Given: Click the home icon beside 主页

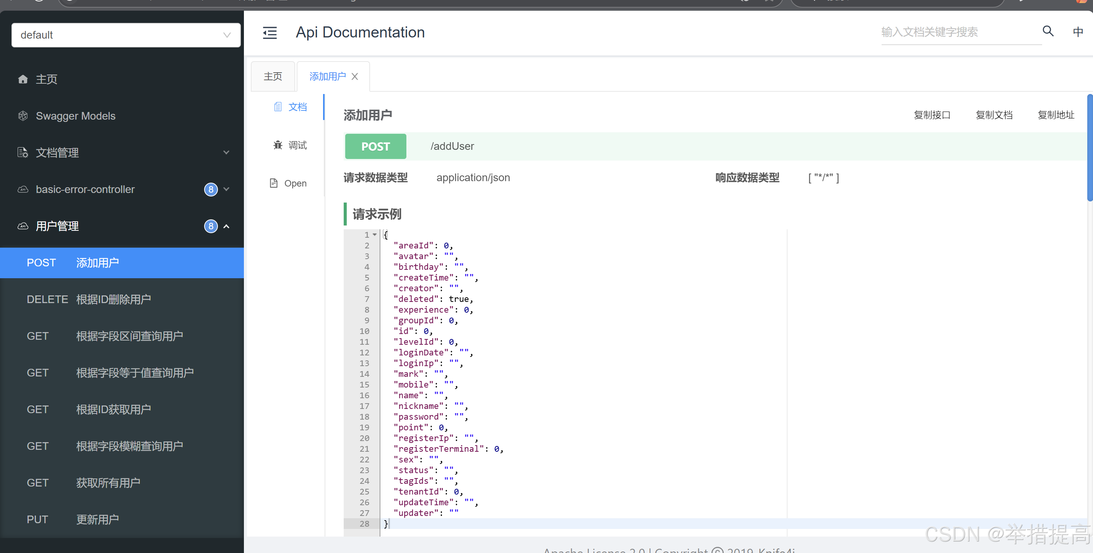Looking at the screenshot, I should coord(23,79).
